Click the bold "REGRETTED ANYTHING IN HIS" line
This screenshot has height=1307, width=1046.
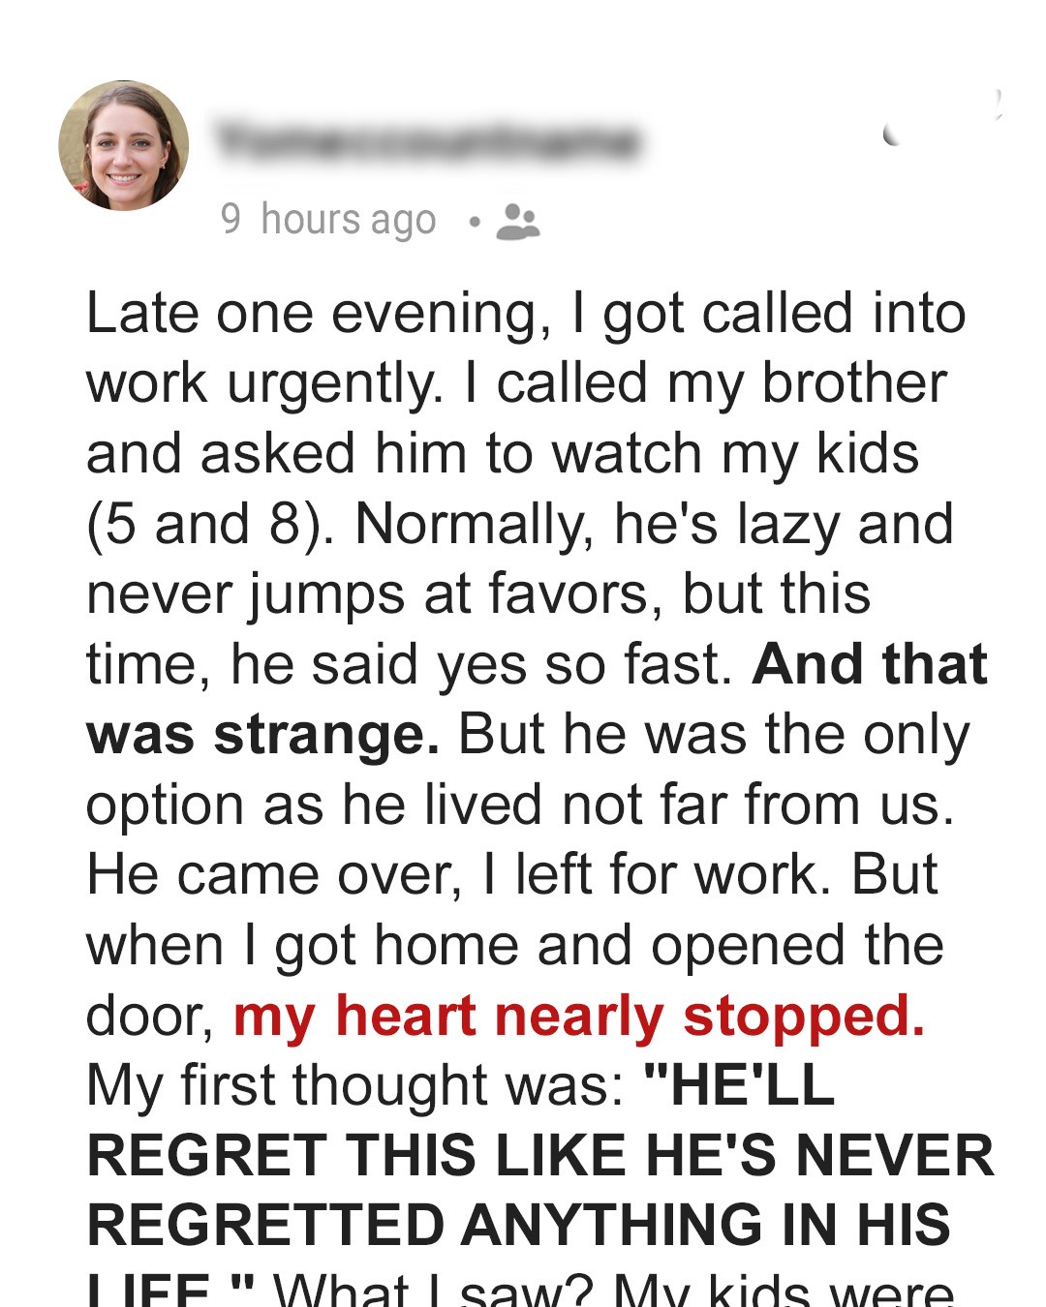[519, 1226]
